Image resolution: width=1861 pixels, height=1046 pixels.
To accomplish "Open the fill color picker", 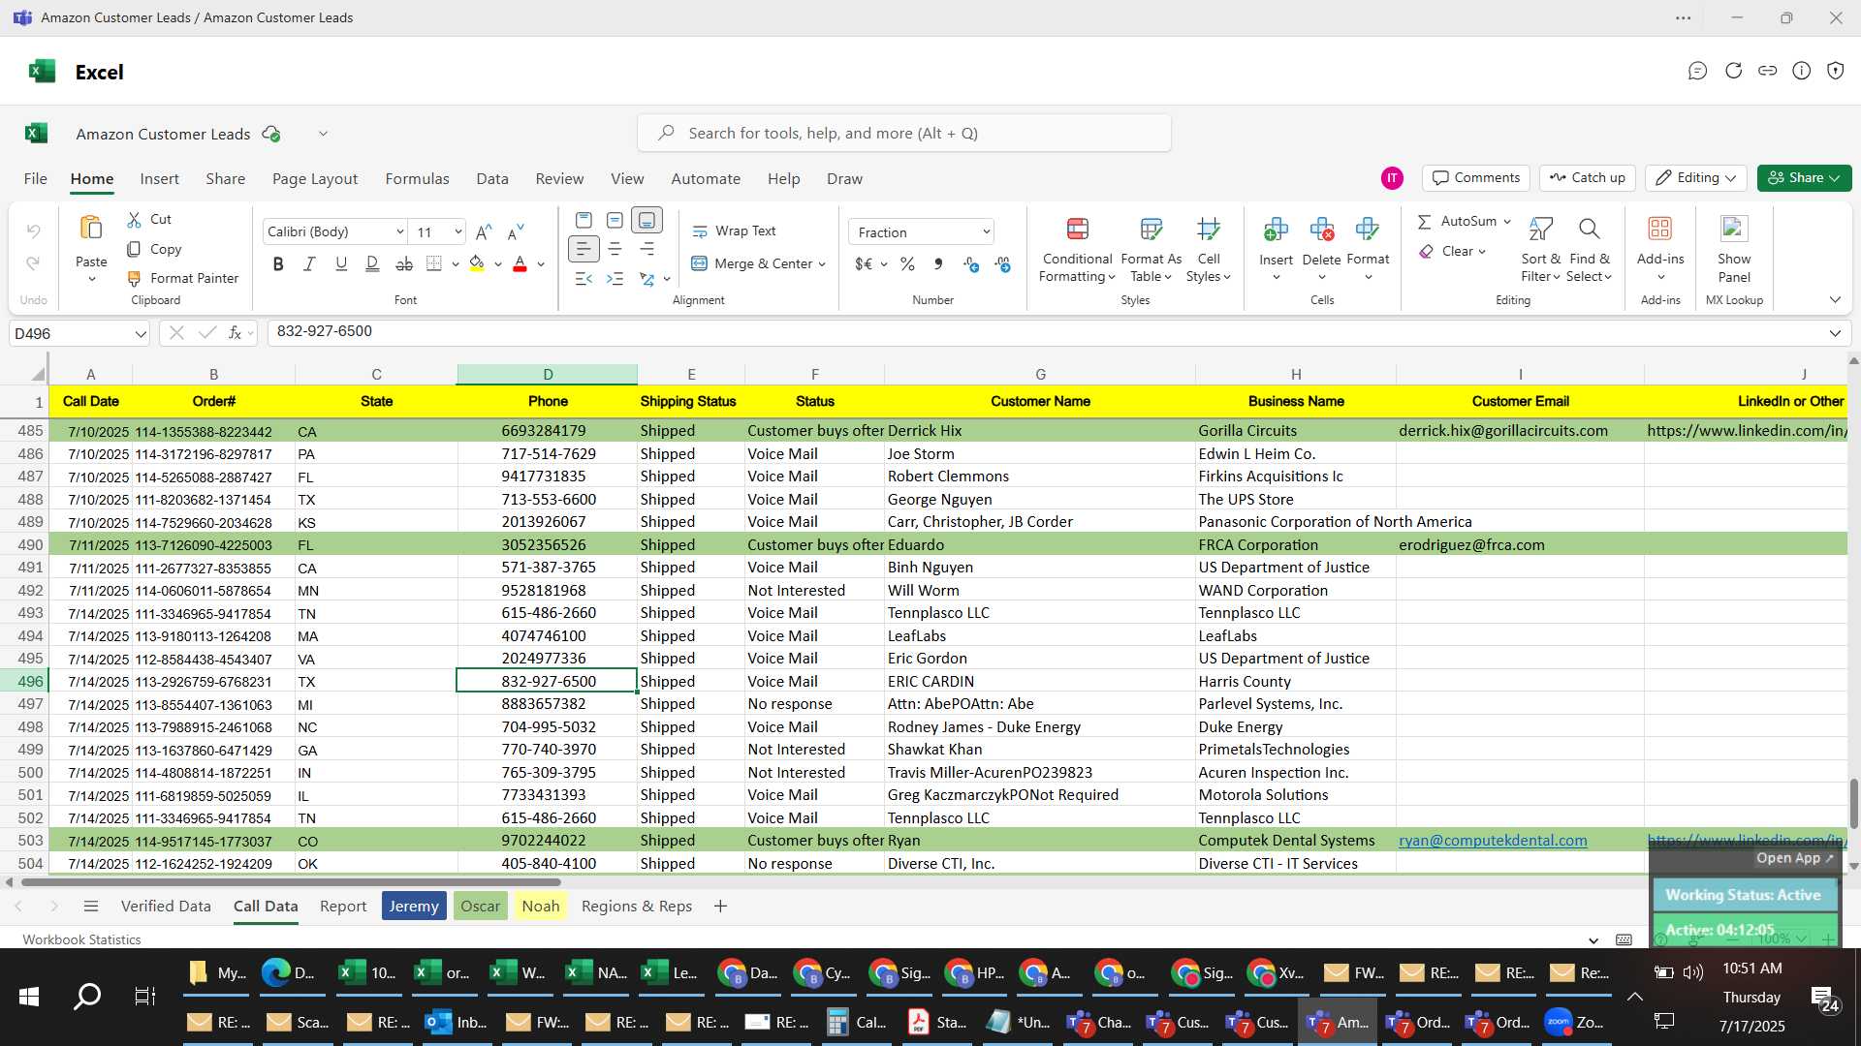I will [x=498, y=264].
